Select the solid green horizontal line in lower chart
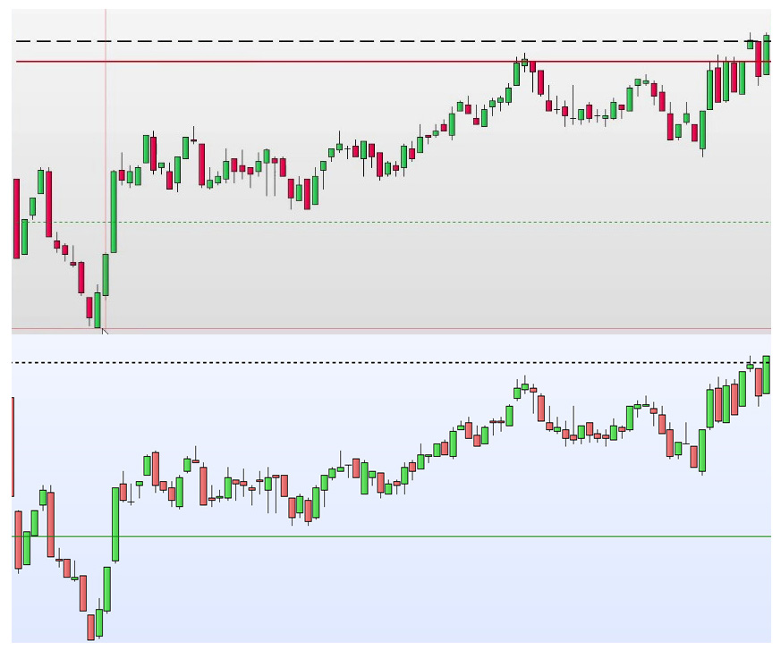 click(358, 536)
